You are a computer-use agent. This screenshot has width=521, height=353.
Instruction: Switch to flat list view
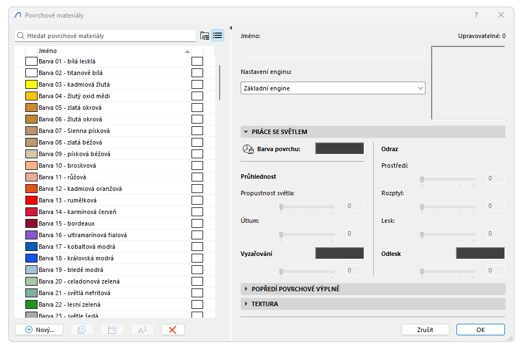[x=217, y=34]
